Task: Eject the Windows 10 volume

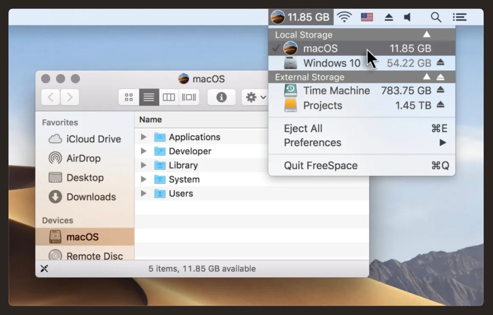Action: 440,63
